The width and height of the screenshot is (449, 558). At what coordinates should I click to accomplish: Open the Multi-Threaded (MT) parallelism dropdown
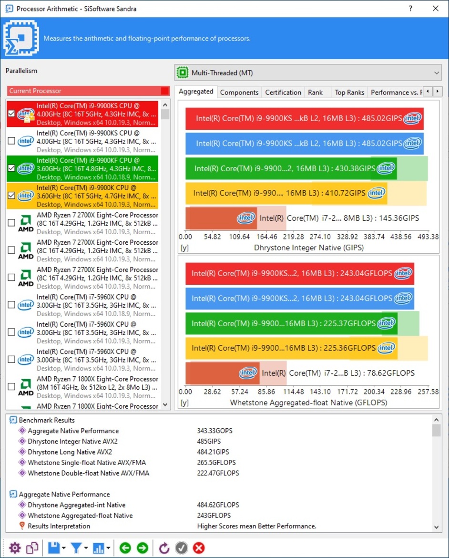click(x=308, y=72)
